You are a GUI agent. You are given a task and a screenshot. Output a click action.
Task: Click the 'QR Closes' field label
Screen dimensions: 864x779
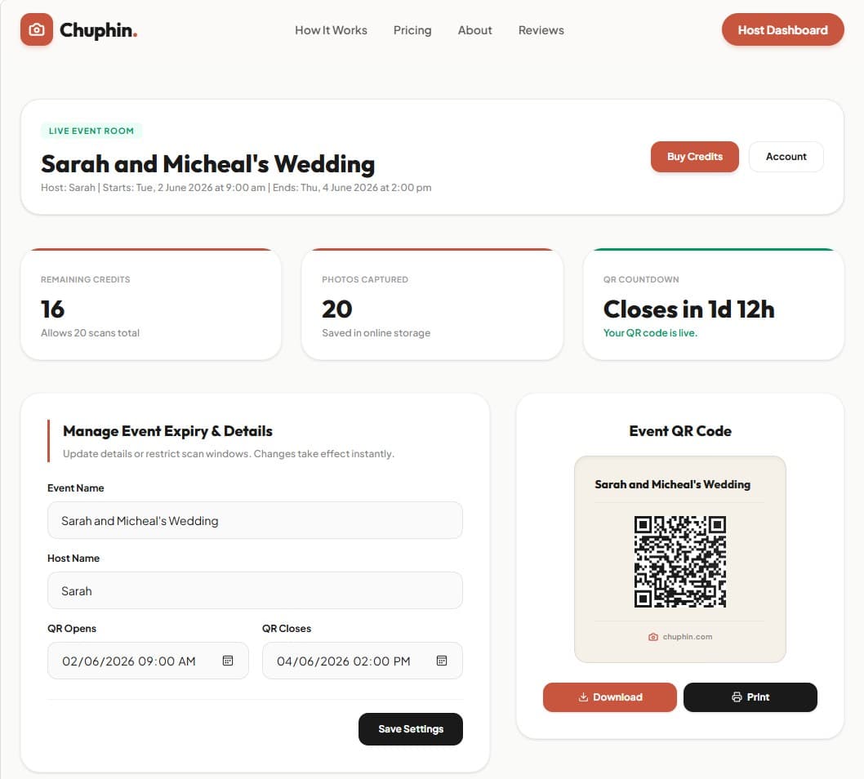coord(287,629)
